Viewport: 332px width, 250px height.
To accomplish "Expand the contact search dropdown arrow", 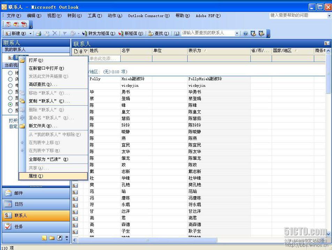I will point(237,33).
